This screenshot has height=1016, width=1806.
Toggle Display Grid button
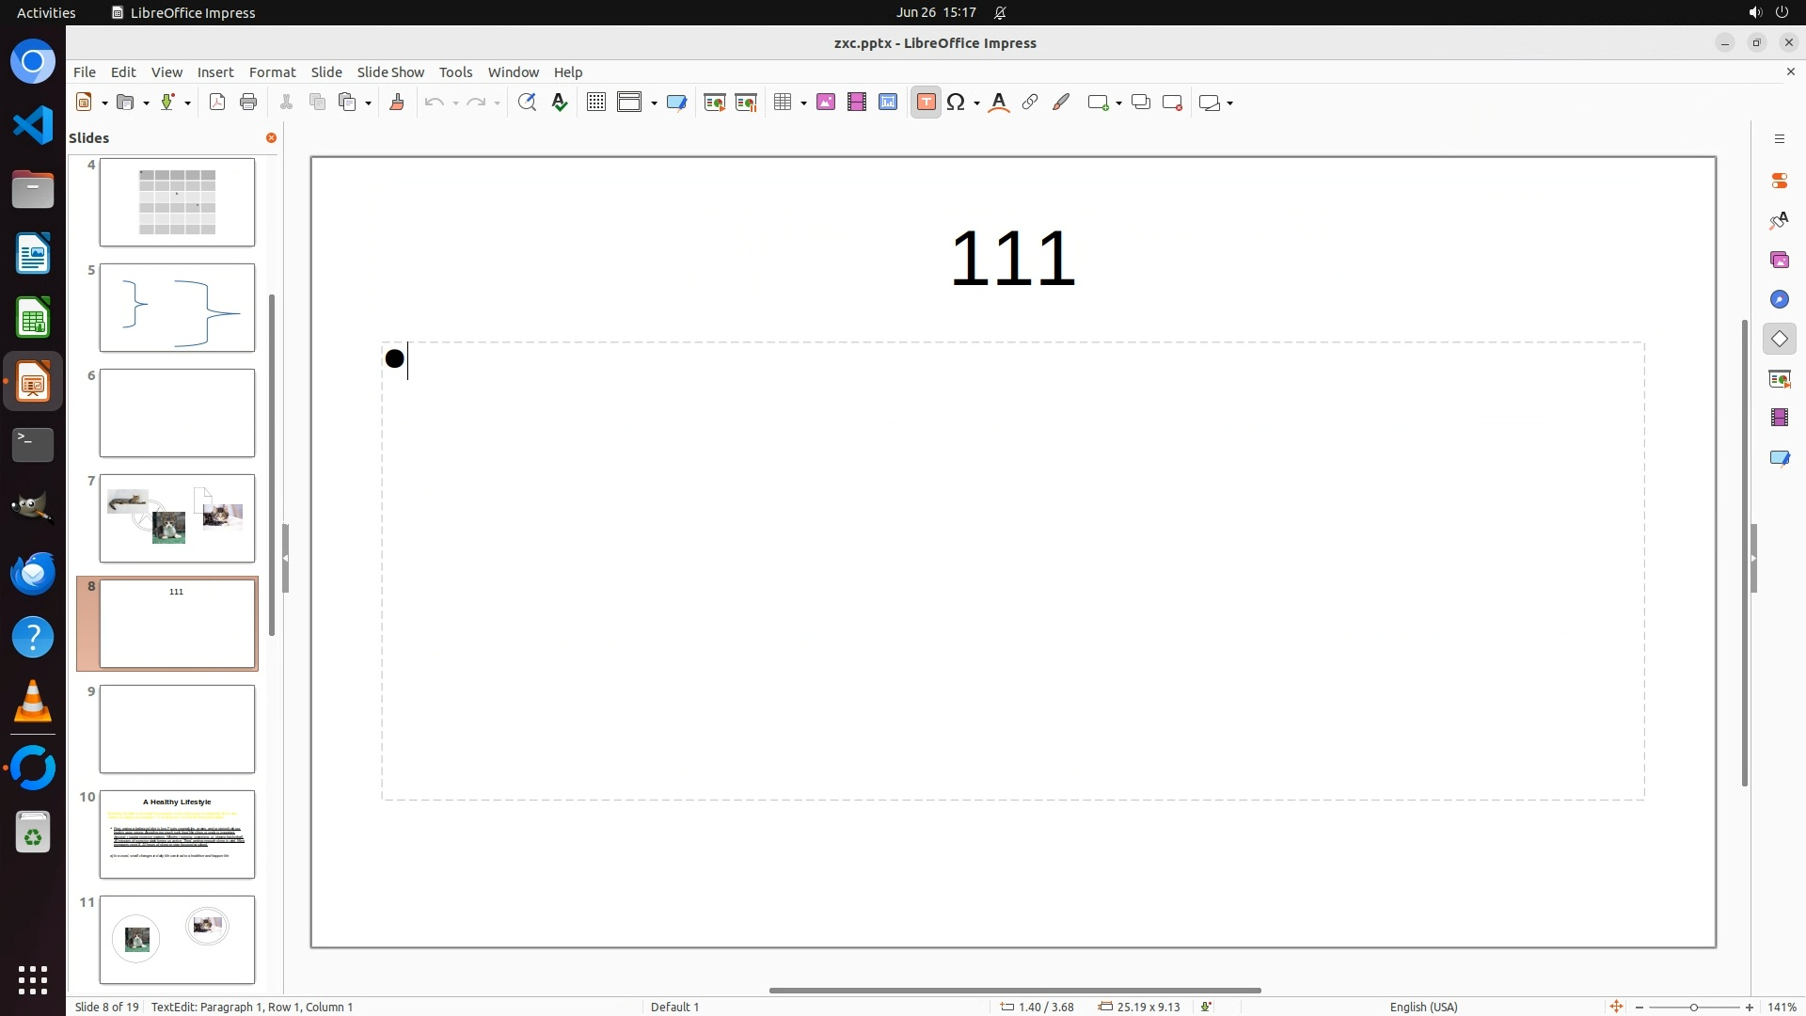click(x=595, y=103)
